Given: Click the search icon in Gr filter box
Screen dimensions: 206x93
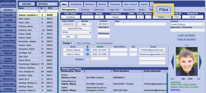Looking at the screenshot, I should coord(45,11).
